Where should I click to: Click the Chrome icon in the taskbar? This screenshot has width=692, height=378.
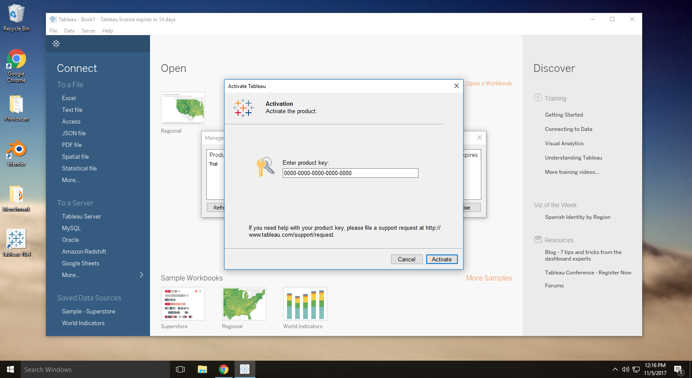point(224,369)
